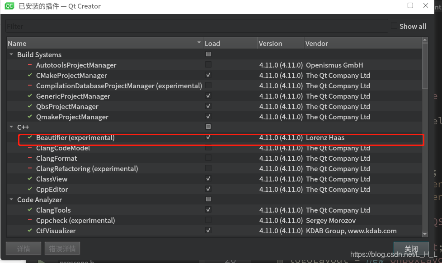Screen dimensions: 442x263
Task: Click the Name column sort arrow
Action: tap(199, 42)
